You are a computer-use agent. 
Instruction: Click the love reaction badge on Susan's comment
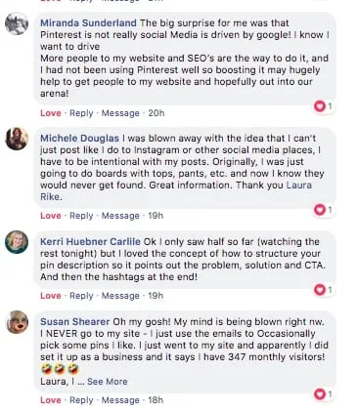click(x=324, y=394)
